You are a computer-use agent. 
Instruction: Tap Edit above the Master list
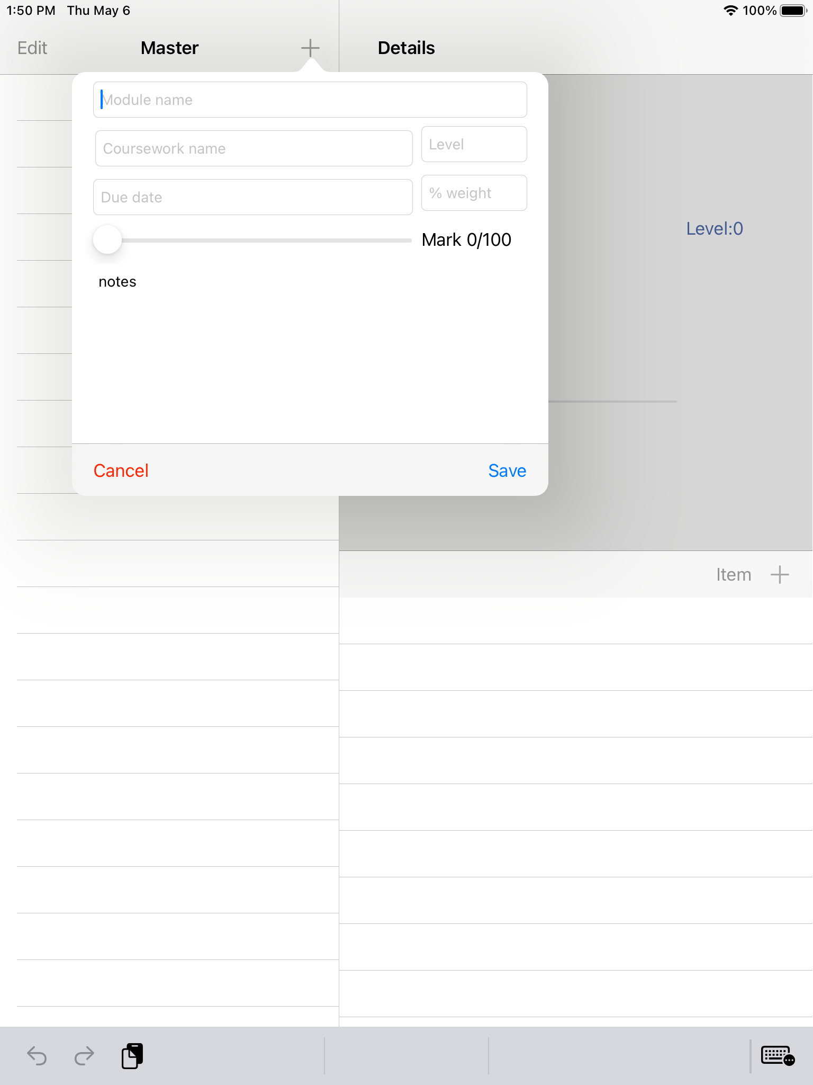tap(32, 48)
